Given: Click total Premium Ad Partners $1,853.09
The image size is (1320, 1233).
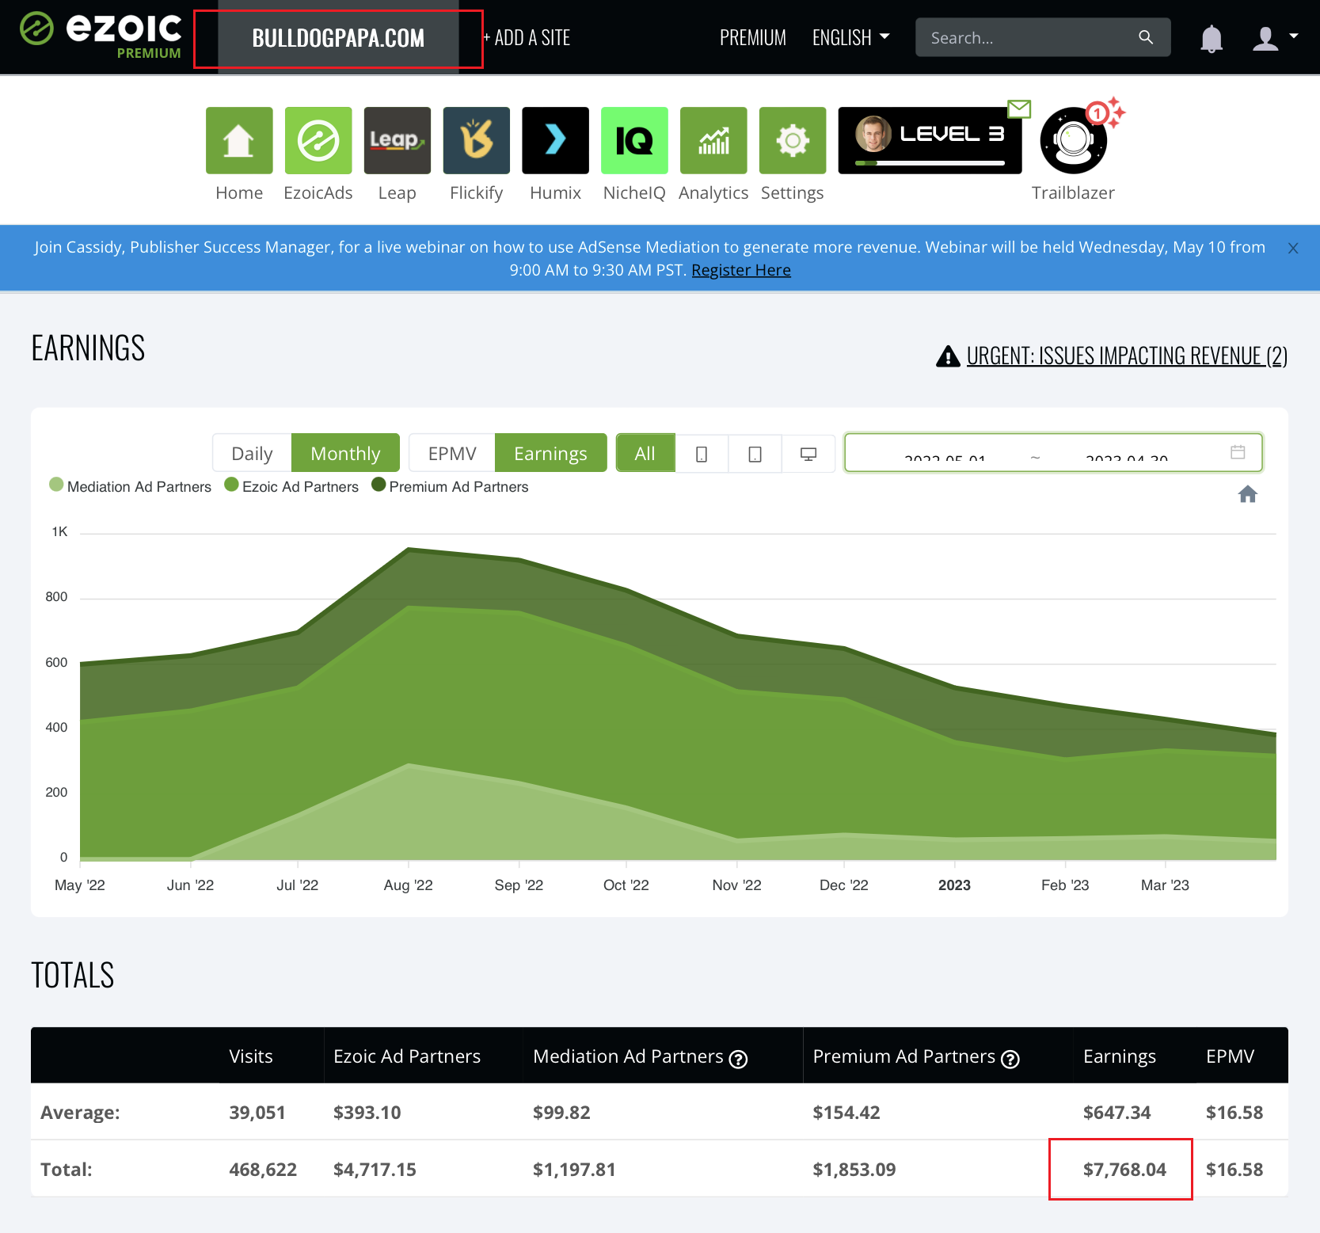Looking at the screenshot, I should point(854,1170).
